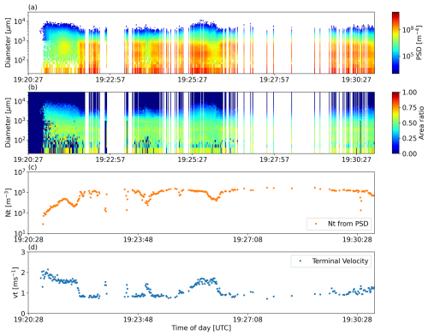Viewport: 428px width, 336px height.
Task: Select the 'Time of day [UTC]' x-axis label
Action: [x=201, y=327]
